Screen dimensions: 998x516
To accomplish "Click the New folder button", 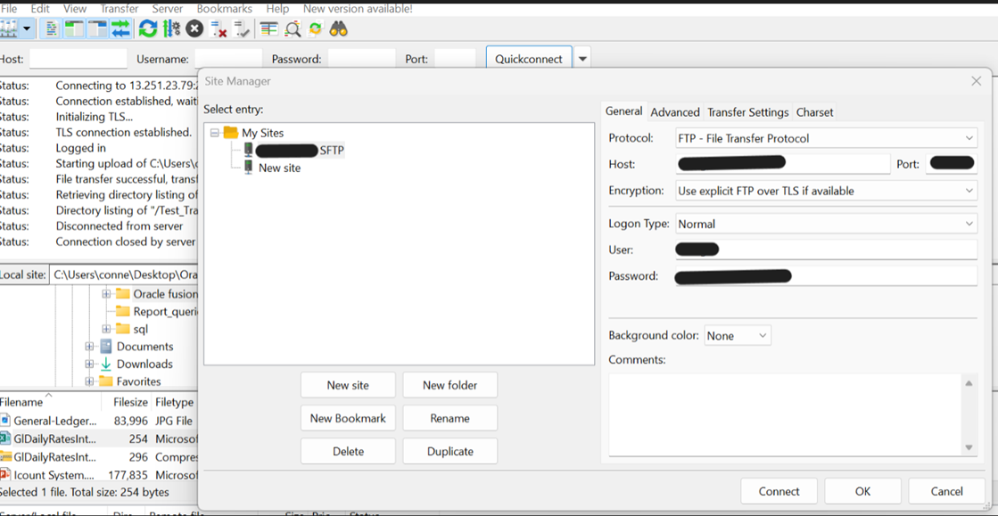I will click(450, 385).
